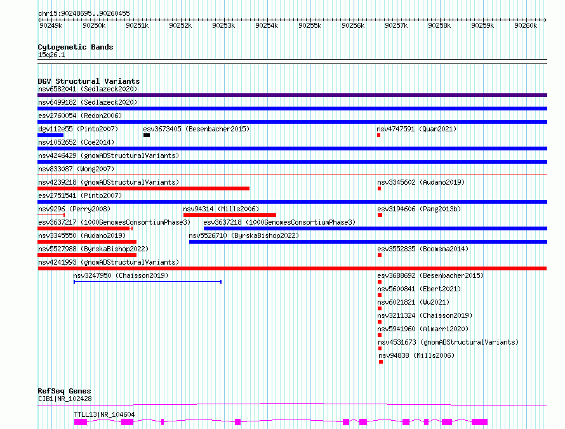Open nsv4531673 (gnomADStructuralVariants) label

(448, 342)
